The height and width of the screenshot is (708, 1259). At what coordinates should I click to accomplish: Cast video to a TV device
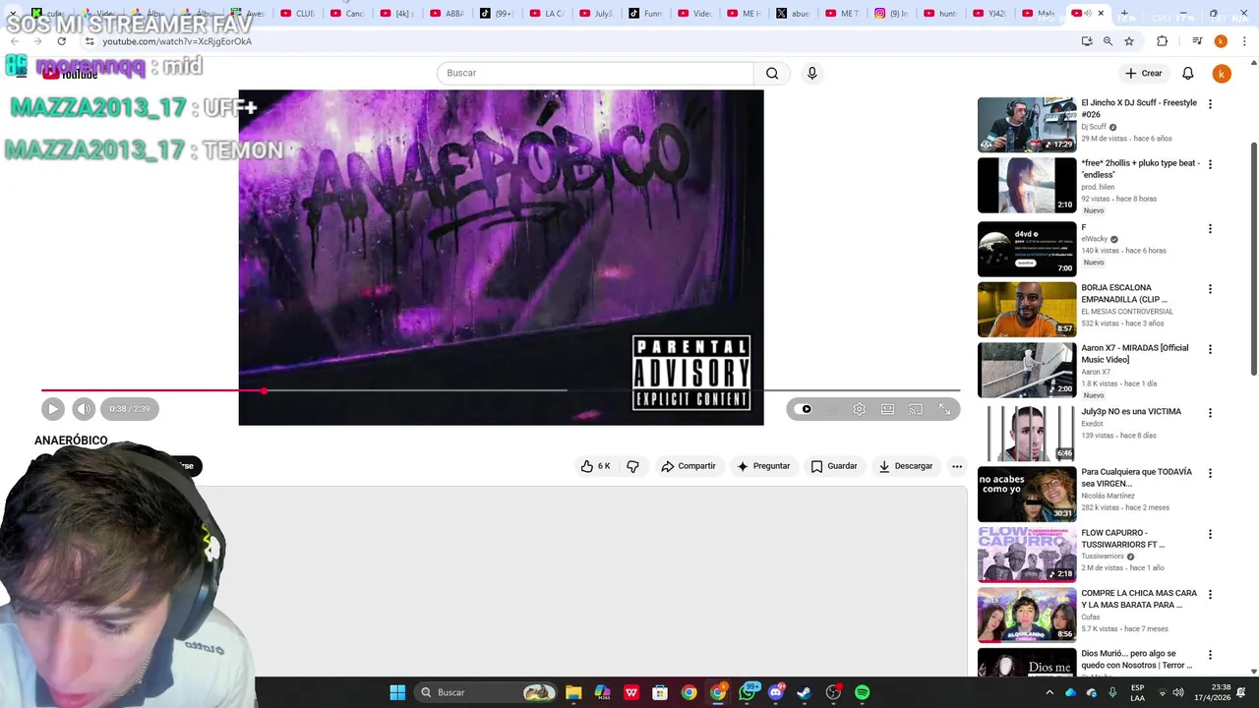pos(916,409)
